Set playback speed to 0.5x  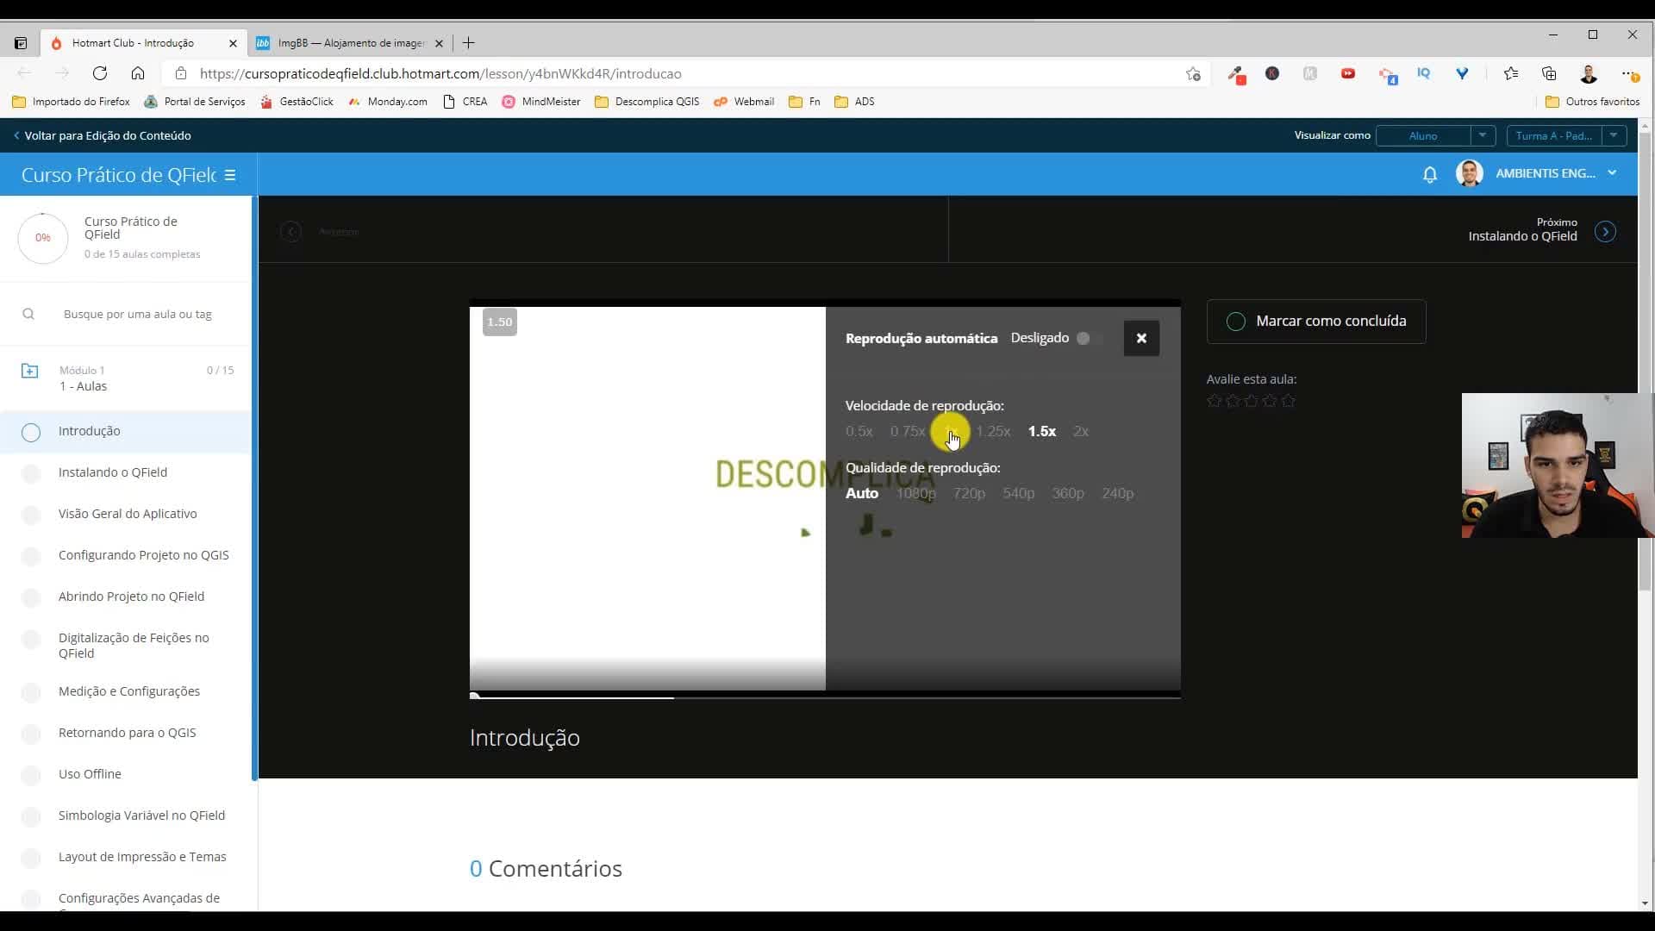(x=859, y=431)
